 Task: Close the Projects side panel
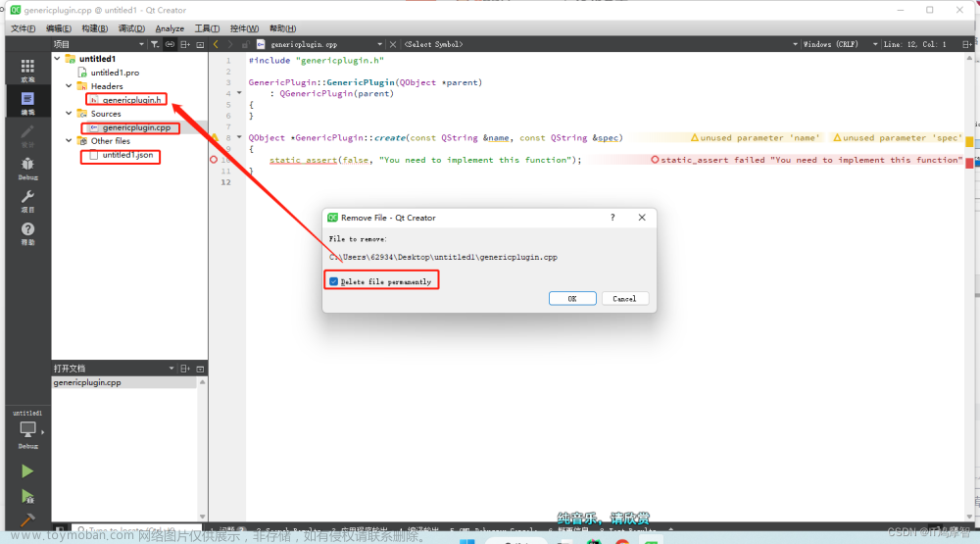[x=200, y=44]
